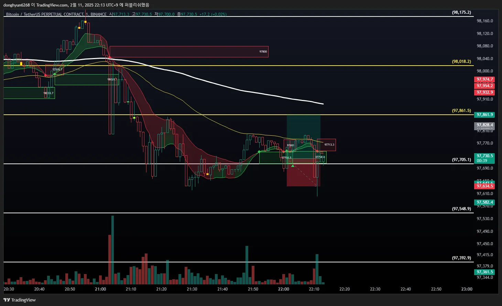
Task: Click the change value +17.2 (+0.02%)
Action: [213, 14]
